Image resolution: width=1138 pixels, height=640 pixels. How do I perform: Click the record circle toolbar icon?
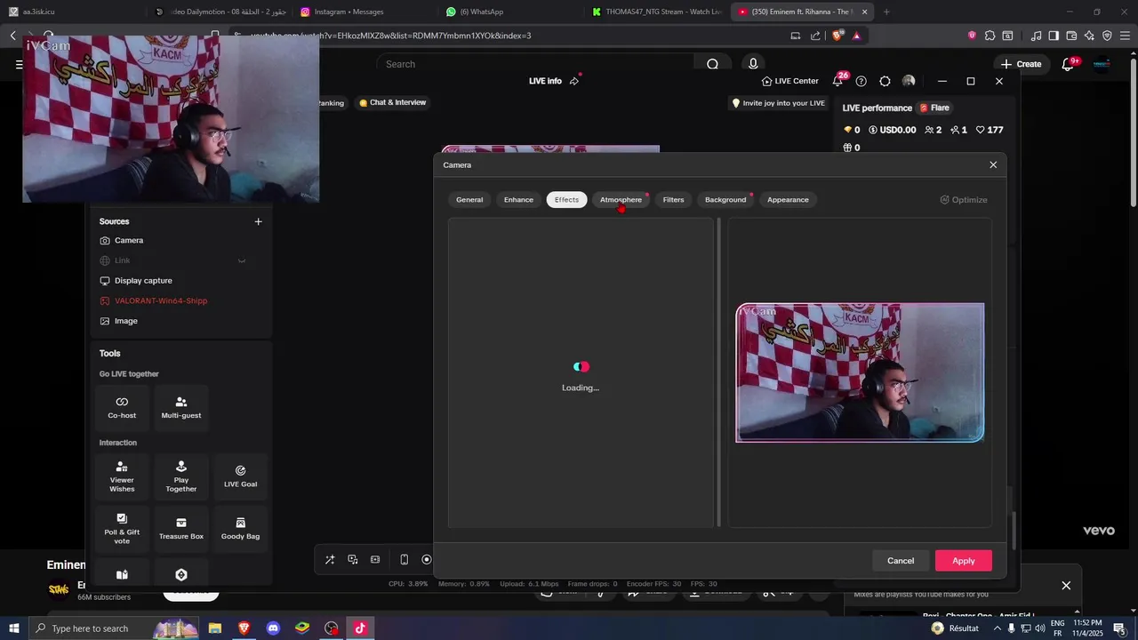click(x=427, y=560)
